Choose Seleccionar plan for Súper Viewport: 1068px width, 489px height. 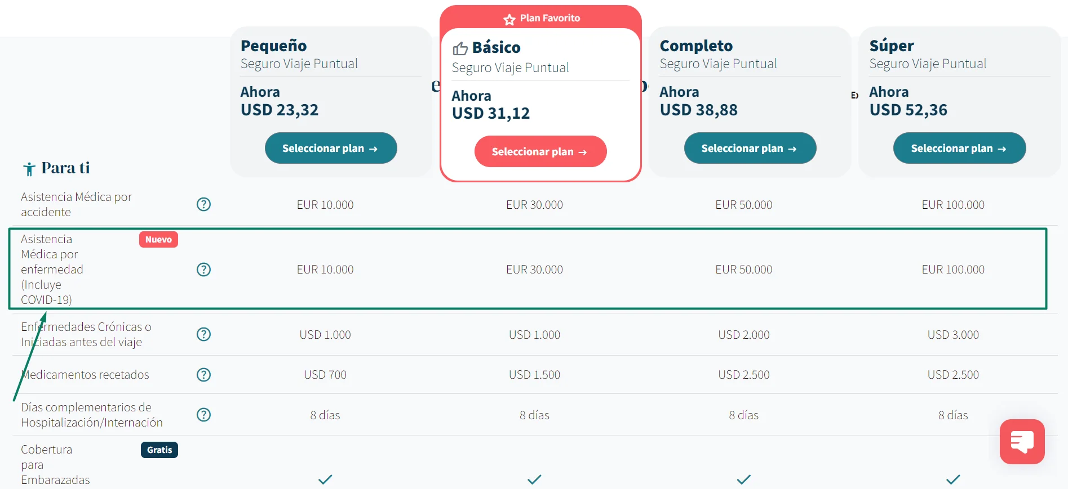point(959,148)
